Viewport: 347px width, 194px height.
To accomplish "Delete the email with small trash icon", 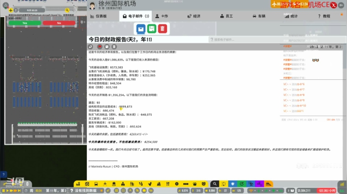I will (x=114, y=47).
